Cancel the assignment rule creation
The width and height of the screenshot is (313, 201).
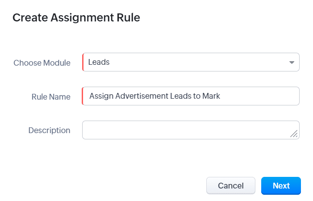[x=231, y=186]
